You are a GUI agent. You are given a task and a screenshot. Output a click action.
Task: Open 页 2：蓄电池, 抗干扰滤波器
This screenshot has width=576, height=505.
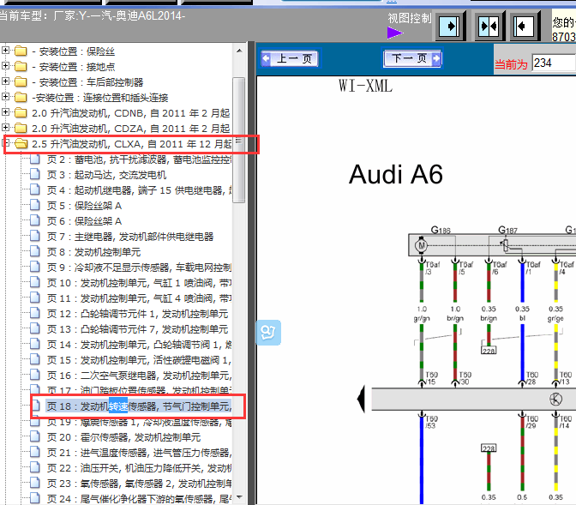coord(139,159)
